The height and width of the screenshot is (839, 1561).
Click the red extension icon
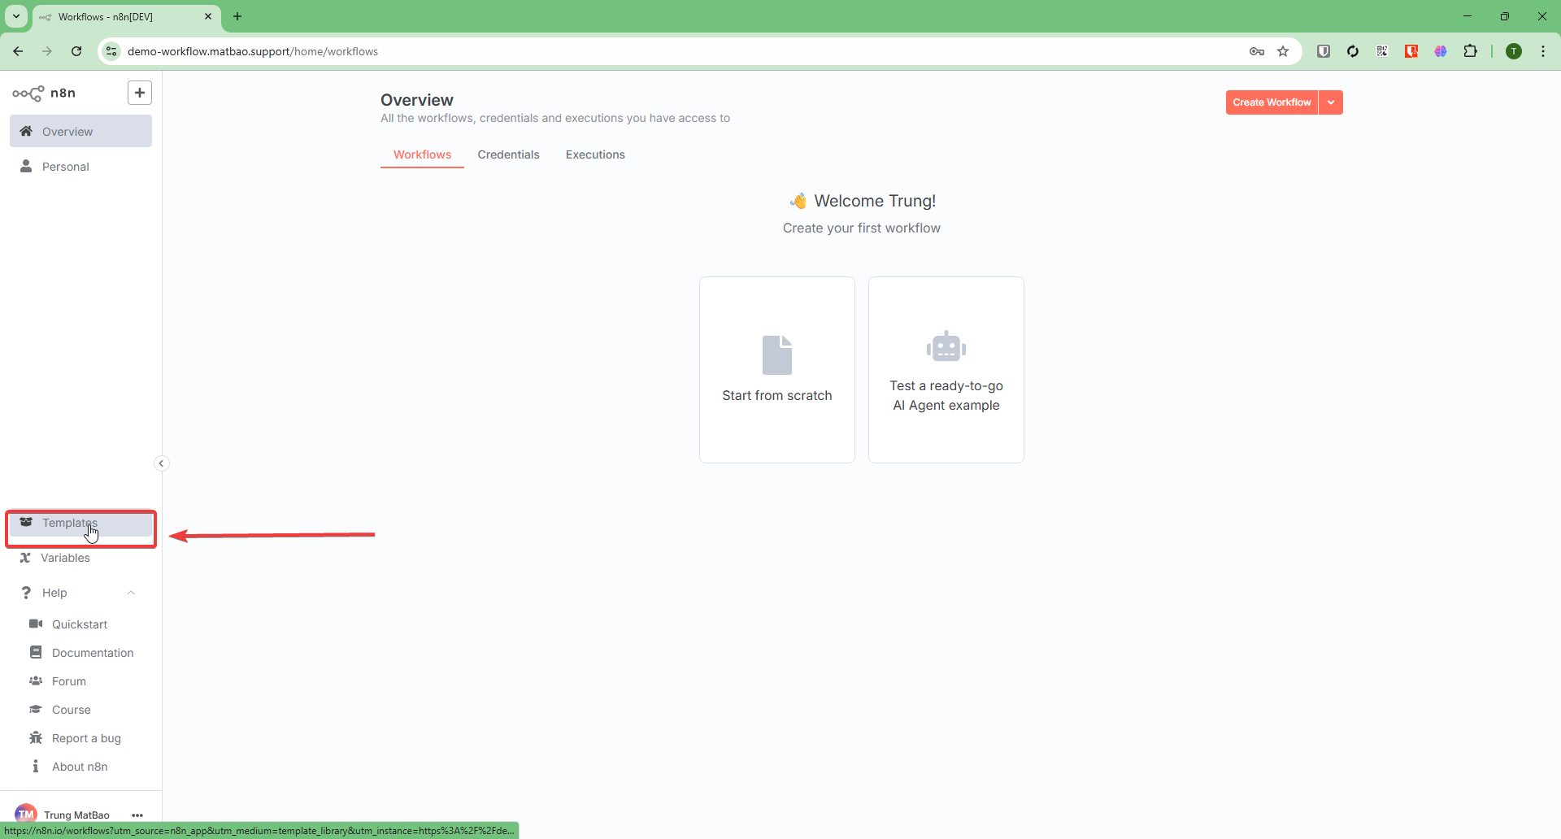[x=1411, y=51]
